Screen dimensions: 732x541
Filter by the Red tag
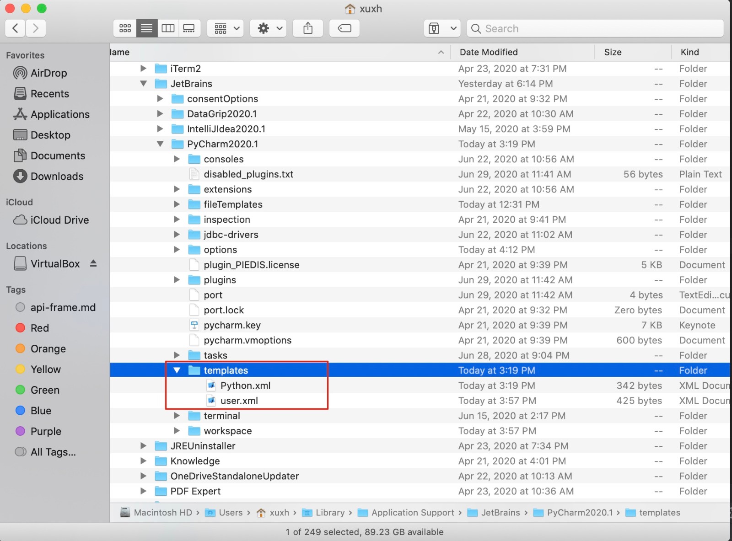click(32, 328)
